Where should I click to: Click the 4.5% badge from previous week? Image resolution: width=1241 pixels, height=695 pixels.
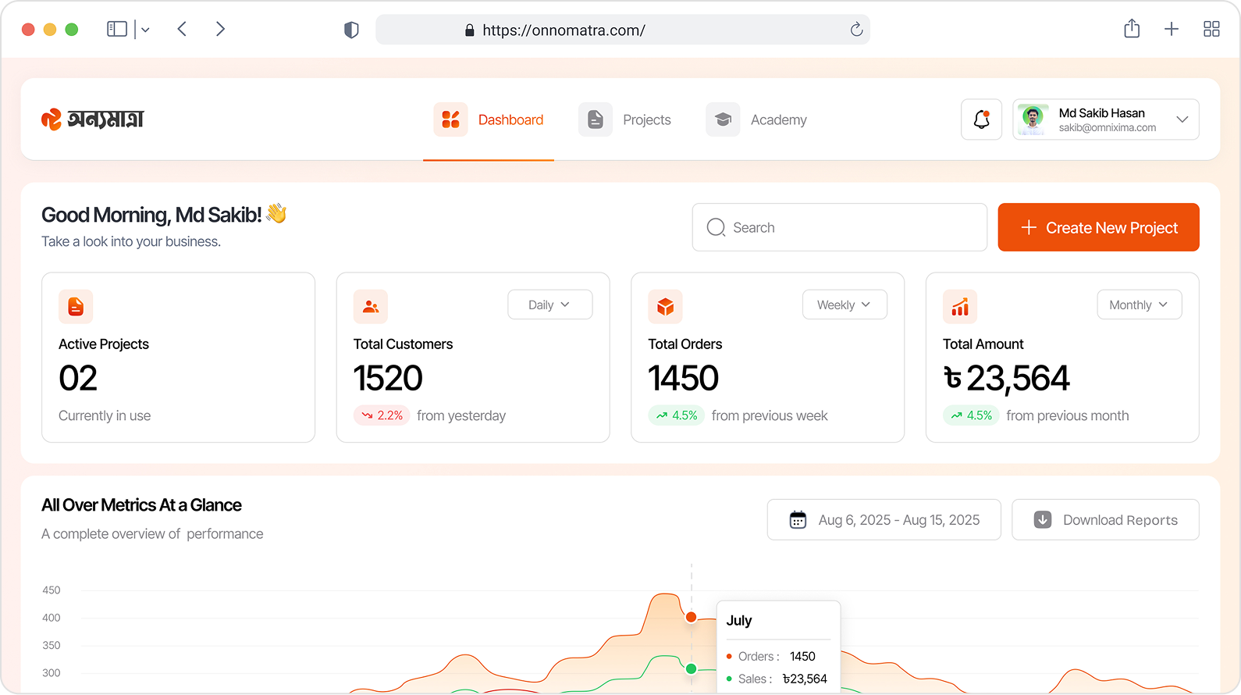pyautogui.click(x=677, y=415)
